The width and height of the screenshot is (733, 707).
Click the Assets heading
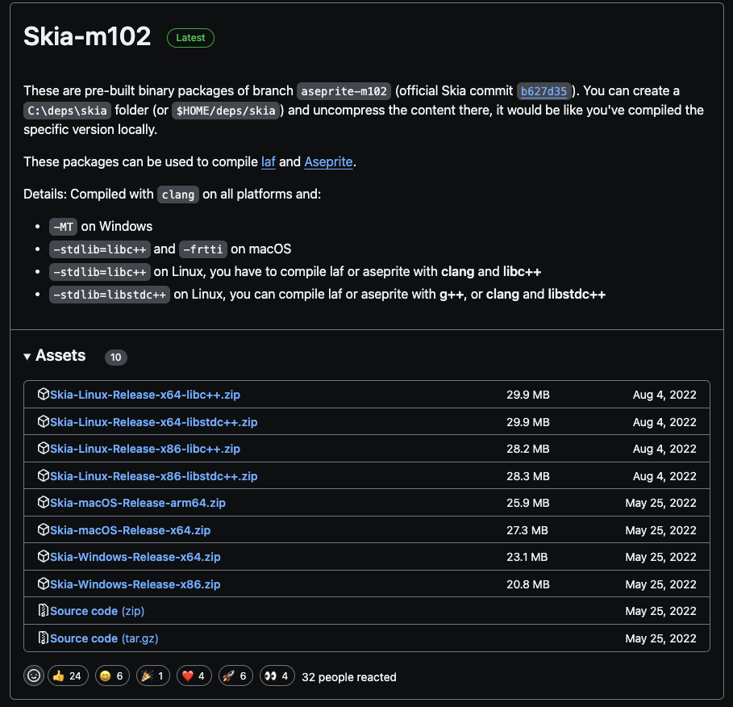60,356
